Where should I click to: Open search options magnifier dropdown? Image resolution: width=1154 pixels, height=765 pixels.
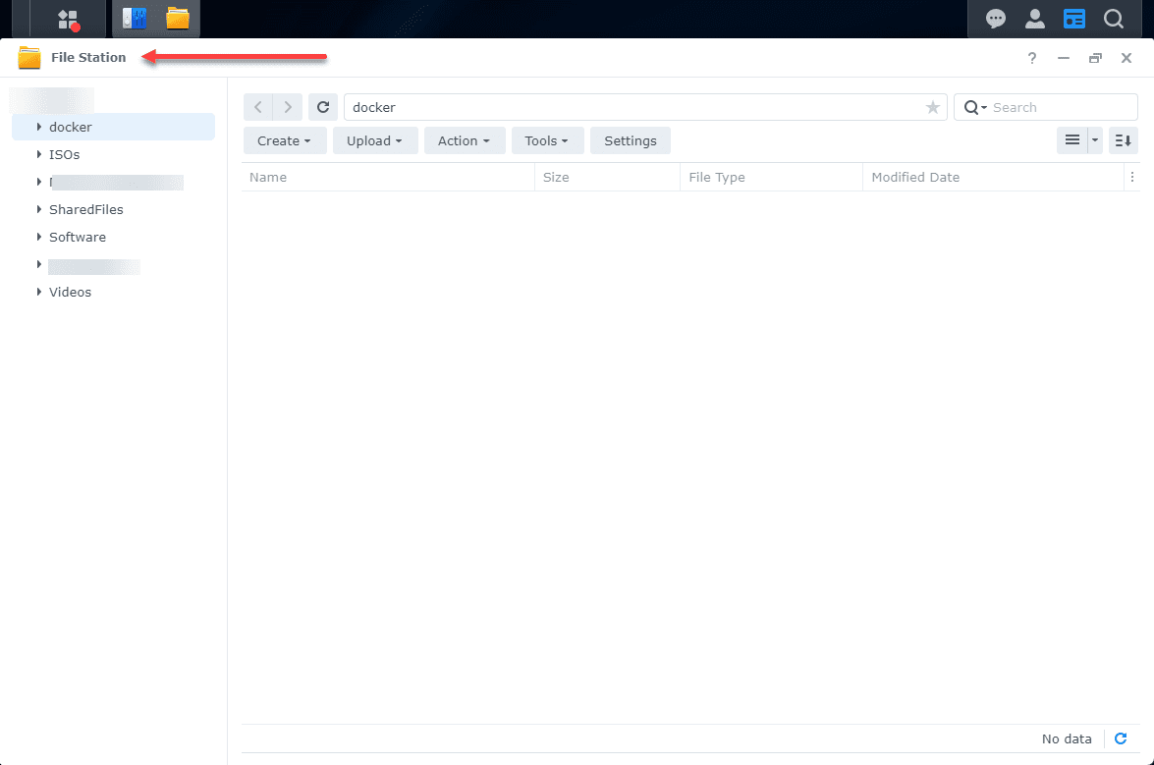[x=974, y=107]
